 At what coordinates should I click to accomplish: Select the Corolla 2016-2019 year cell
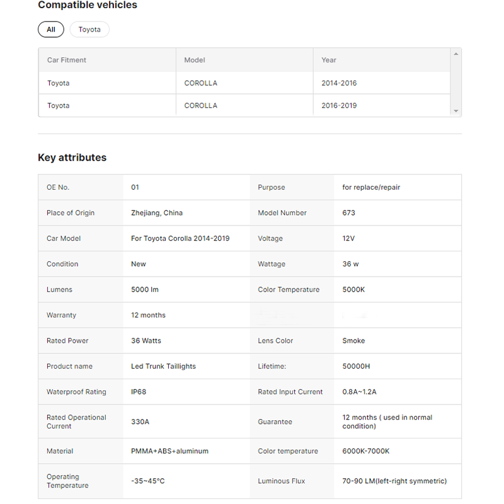coord(339,106)
